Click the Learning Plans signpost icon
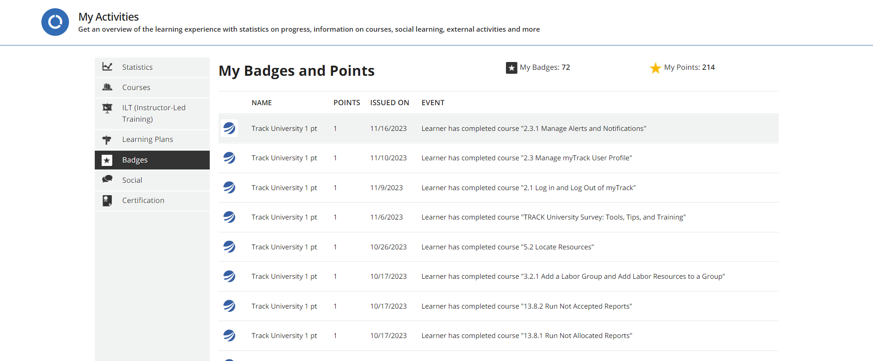Image resolution: width=873 pixels, height=361 pixels. click(x=107, y=140)
